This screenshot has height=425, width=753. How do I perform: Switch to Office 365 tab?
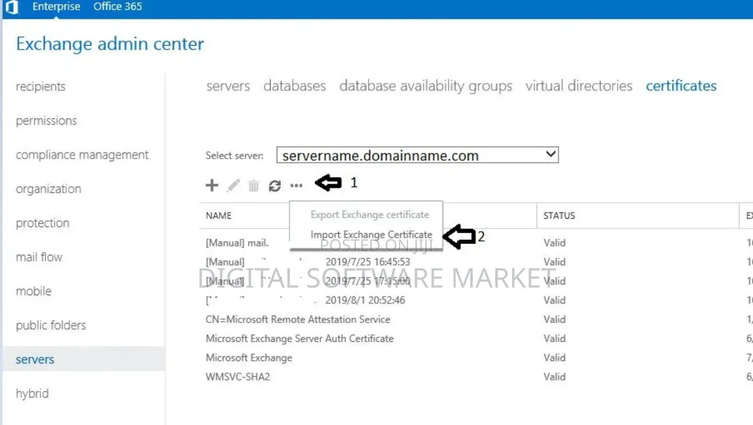tap(118, 7)
